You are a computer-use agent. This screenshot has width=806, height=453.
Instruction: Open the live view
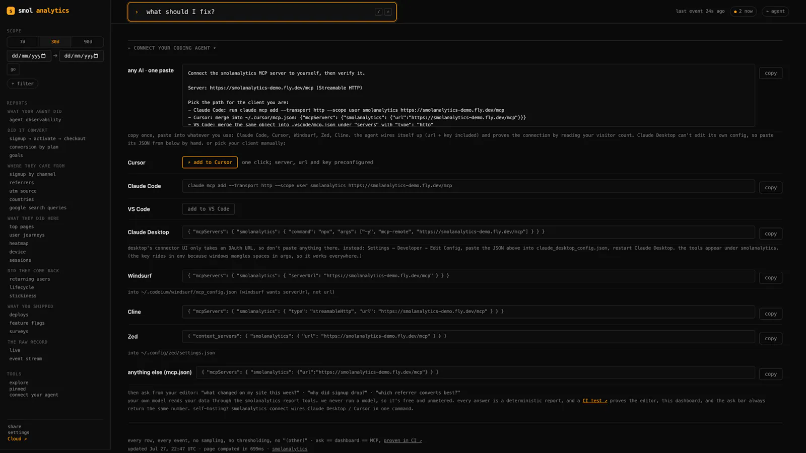15,350
